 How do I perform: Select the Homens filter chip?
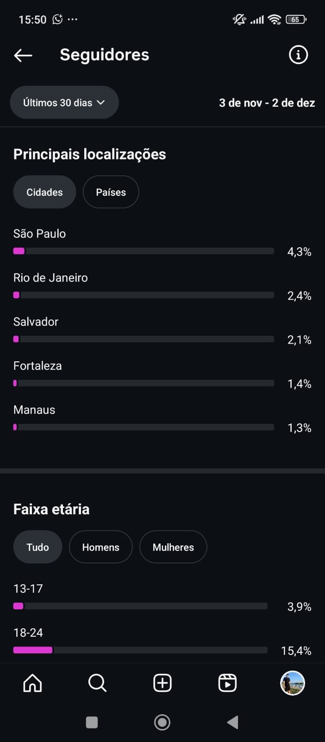[x=100, y=547]
